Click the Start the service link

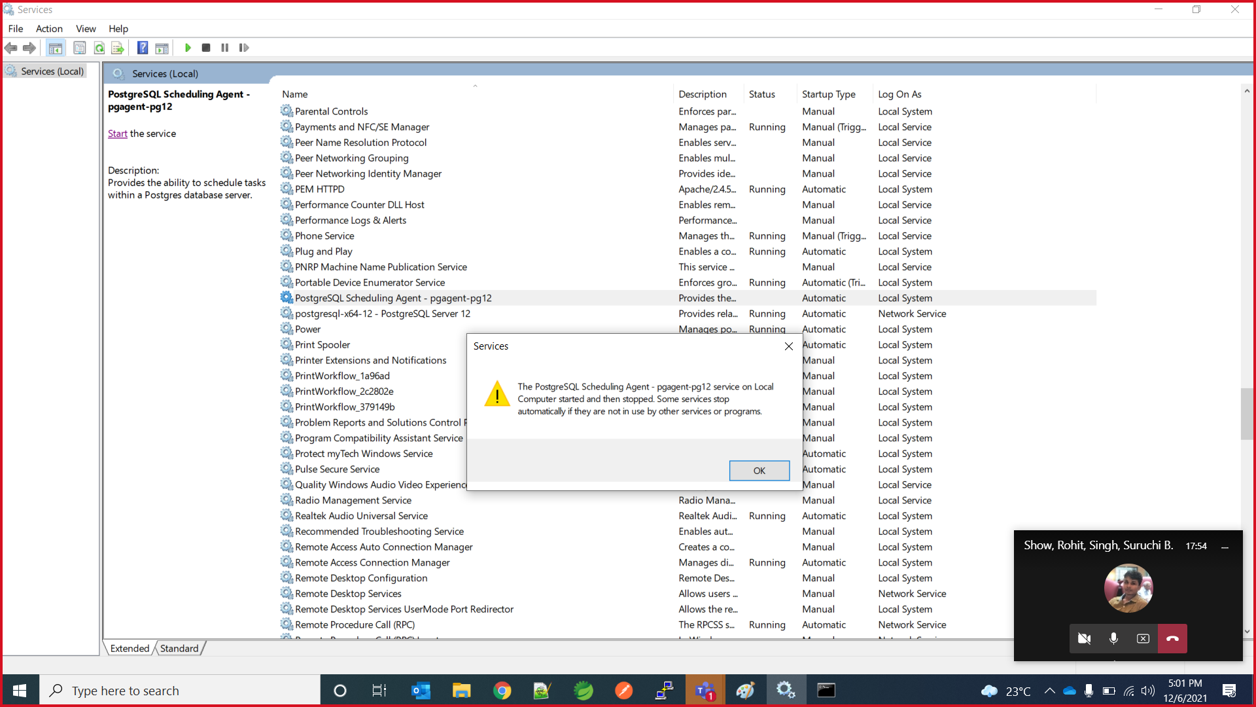point(117,134)
